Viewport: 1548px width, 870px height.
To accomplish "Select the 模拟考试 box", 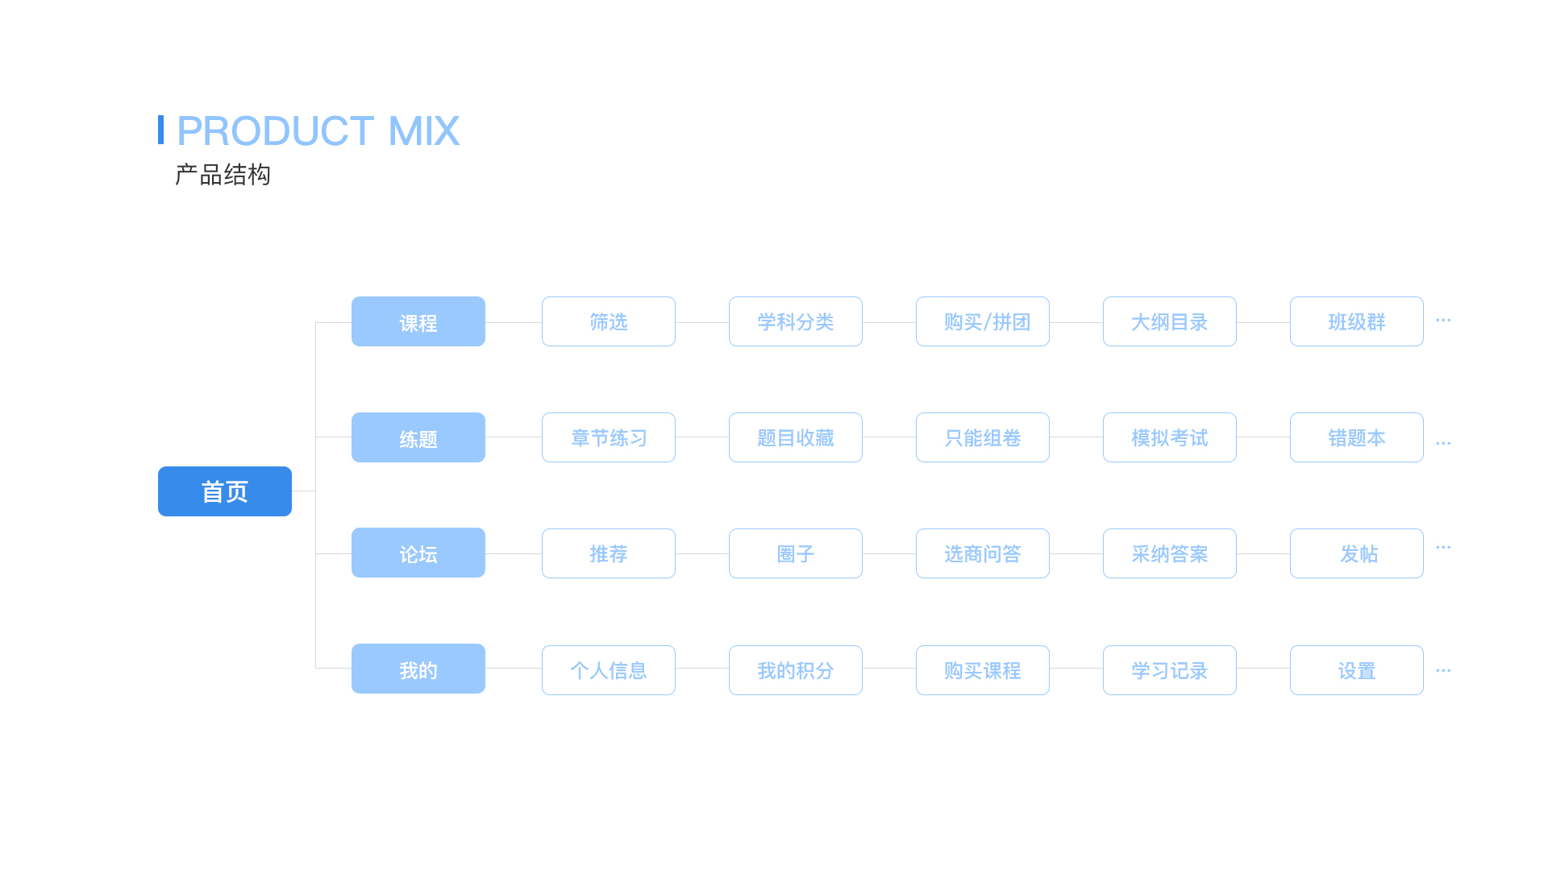I will point(1170,437).
